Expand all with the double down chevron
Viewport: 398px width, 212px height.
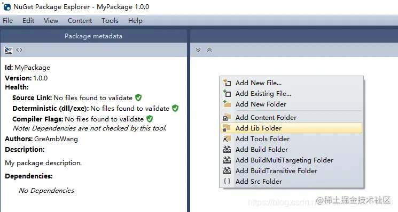pyautogui.click(x=198, y=50)
